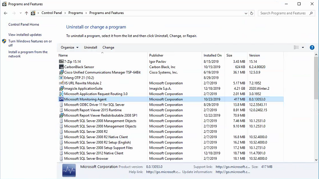Open Control Panel Home link
This screenshot has height=179, width=319.
(23, 25)
